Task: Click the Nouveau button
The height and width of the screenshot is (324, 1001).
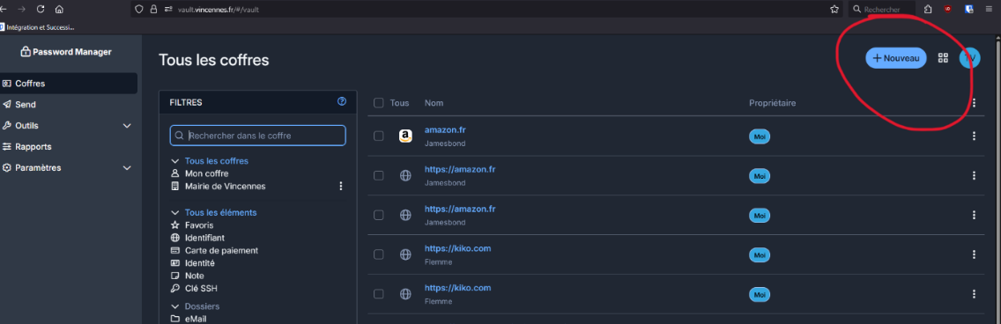Action: [x=895, y=58]
